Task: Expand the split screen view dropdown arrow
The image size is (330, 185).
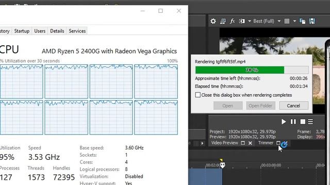Action: pyautogui.click(x=250, y=21)
